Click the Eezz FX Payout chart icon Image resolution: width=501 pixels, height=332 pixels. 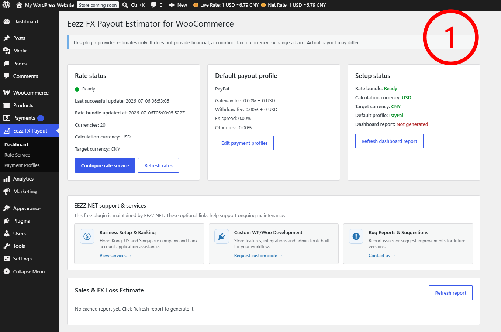click(x=7, y=131)
